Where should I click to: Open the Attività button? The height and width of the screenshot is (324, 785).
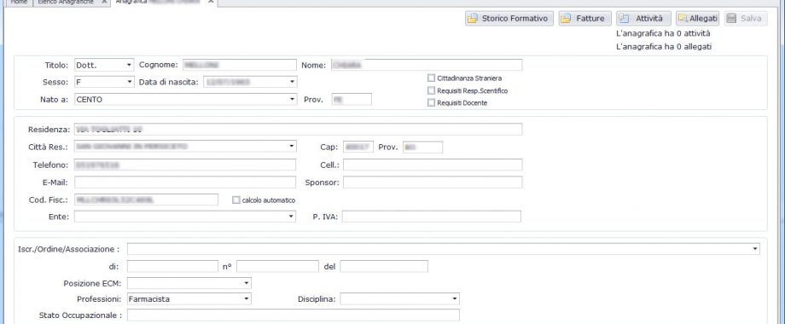643,19
